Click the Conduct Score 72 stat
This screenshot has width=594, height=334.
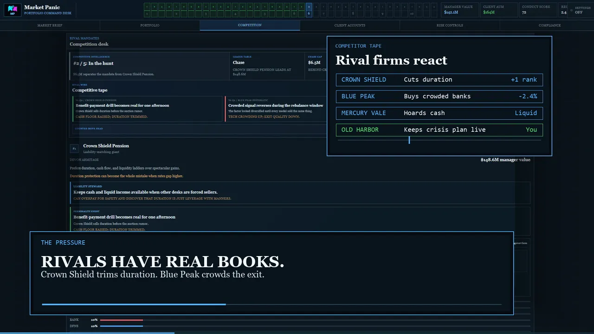click(x=538, y=10)
